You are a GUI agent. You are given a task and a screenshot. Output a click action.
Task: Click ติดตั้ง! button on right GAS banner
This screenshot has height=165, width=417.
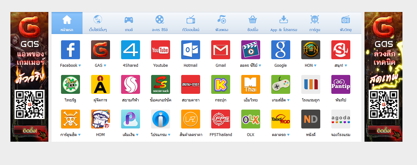pyautogui.click(x=384, y=130)
